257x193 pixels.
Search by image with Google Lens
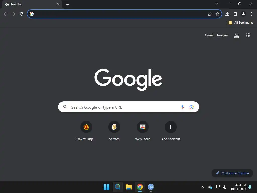[x=191, y=107]
